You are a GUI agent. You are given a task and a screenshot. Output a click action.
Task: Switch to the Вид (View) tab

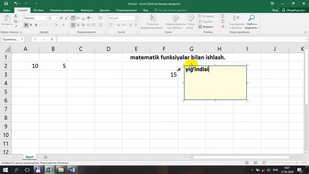point(146,10)
